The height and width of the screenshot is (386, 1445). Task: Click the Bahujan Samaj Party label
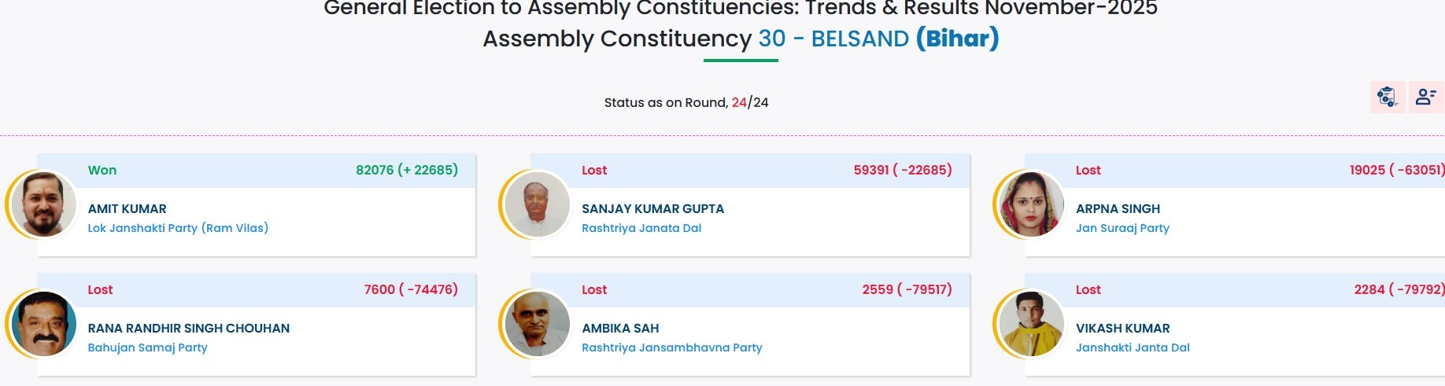[147, 347]
